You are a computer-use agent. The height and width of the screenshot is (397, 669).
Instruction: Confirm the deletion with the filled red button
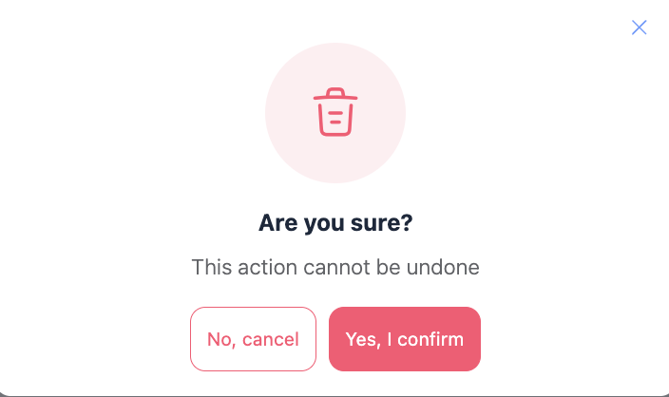pos(405,339)
